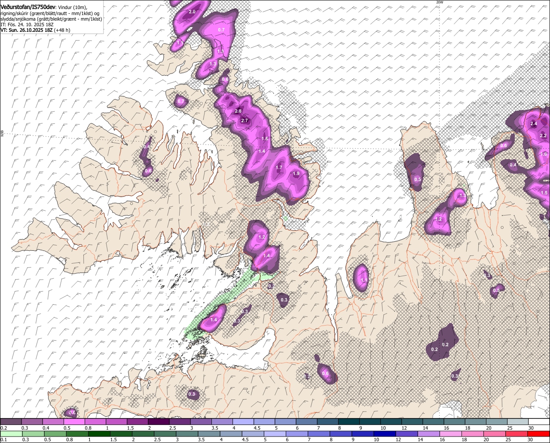Click the Veðurstofan/IS750dev title text
This screenshot has height=443, width=550.
[28, 7]
